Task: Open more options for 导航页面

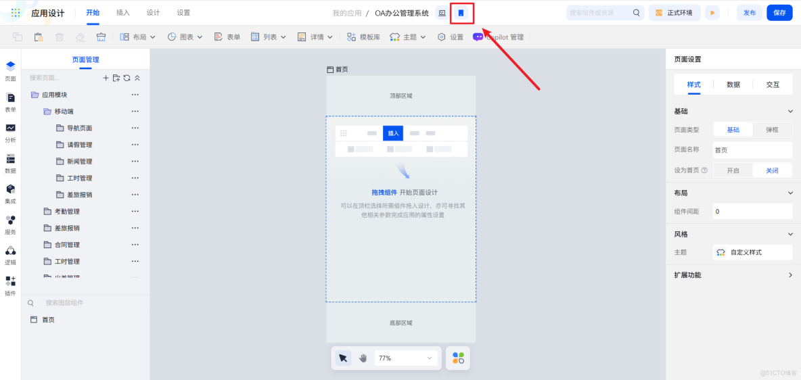Action: click(x=135, y=128)
